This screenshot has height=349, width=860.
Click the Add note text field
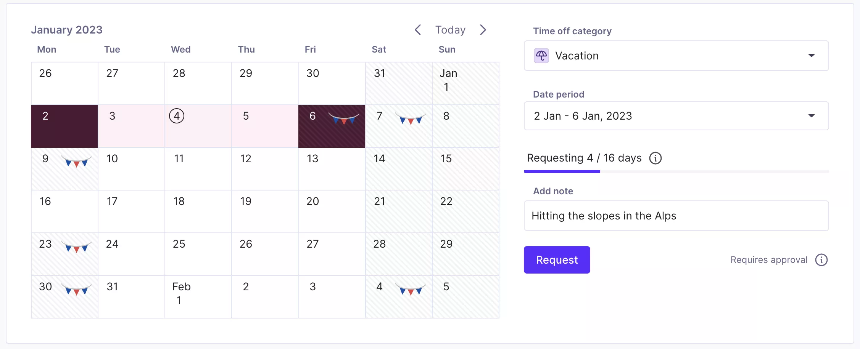coord(676,216)
